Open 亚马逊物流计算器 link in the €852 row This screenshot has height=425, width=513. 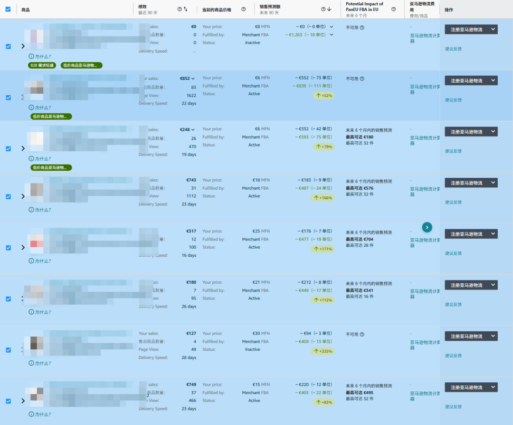(425, 89)
